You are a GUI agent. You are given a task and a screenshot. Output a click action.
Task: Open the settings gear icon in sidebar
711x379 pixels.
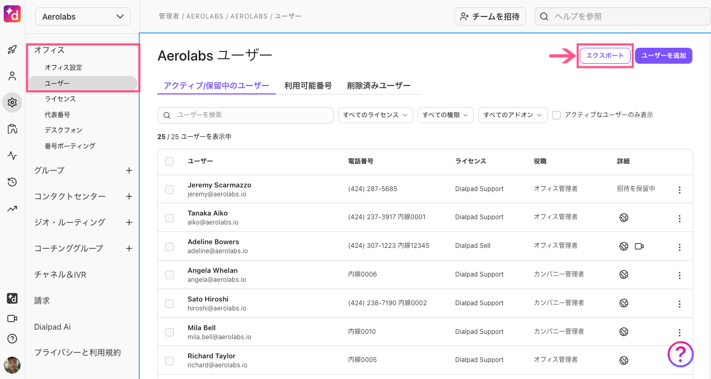tap(12, 102)
